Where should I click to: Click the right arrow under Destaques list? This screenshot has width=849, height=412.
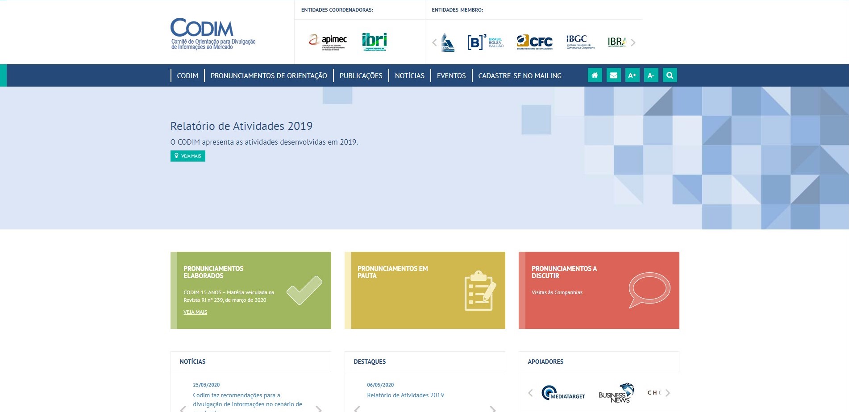click(x=493, y=408)
